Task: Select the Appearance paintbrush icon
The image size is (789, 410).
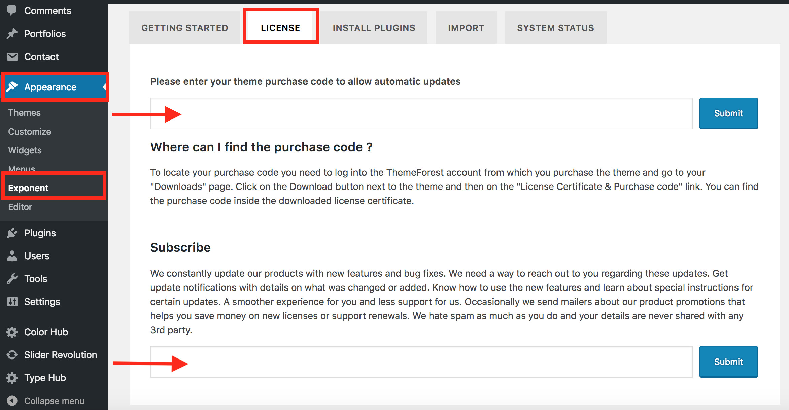Action: 12,87
